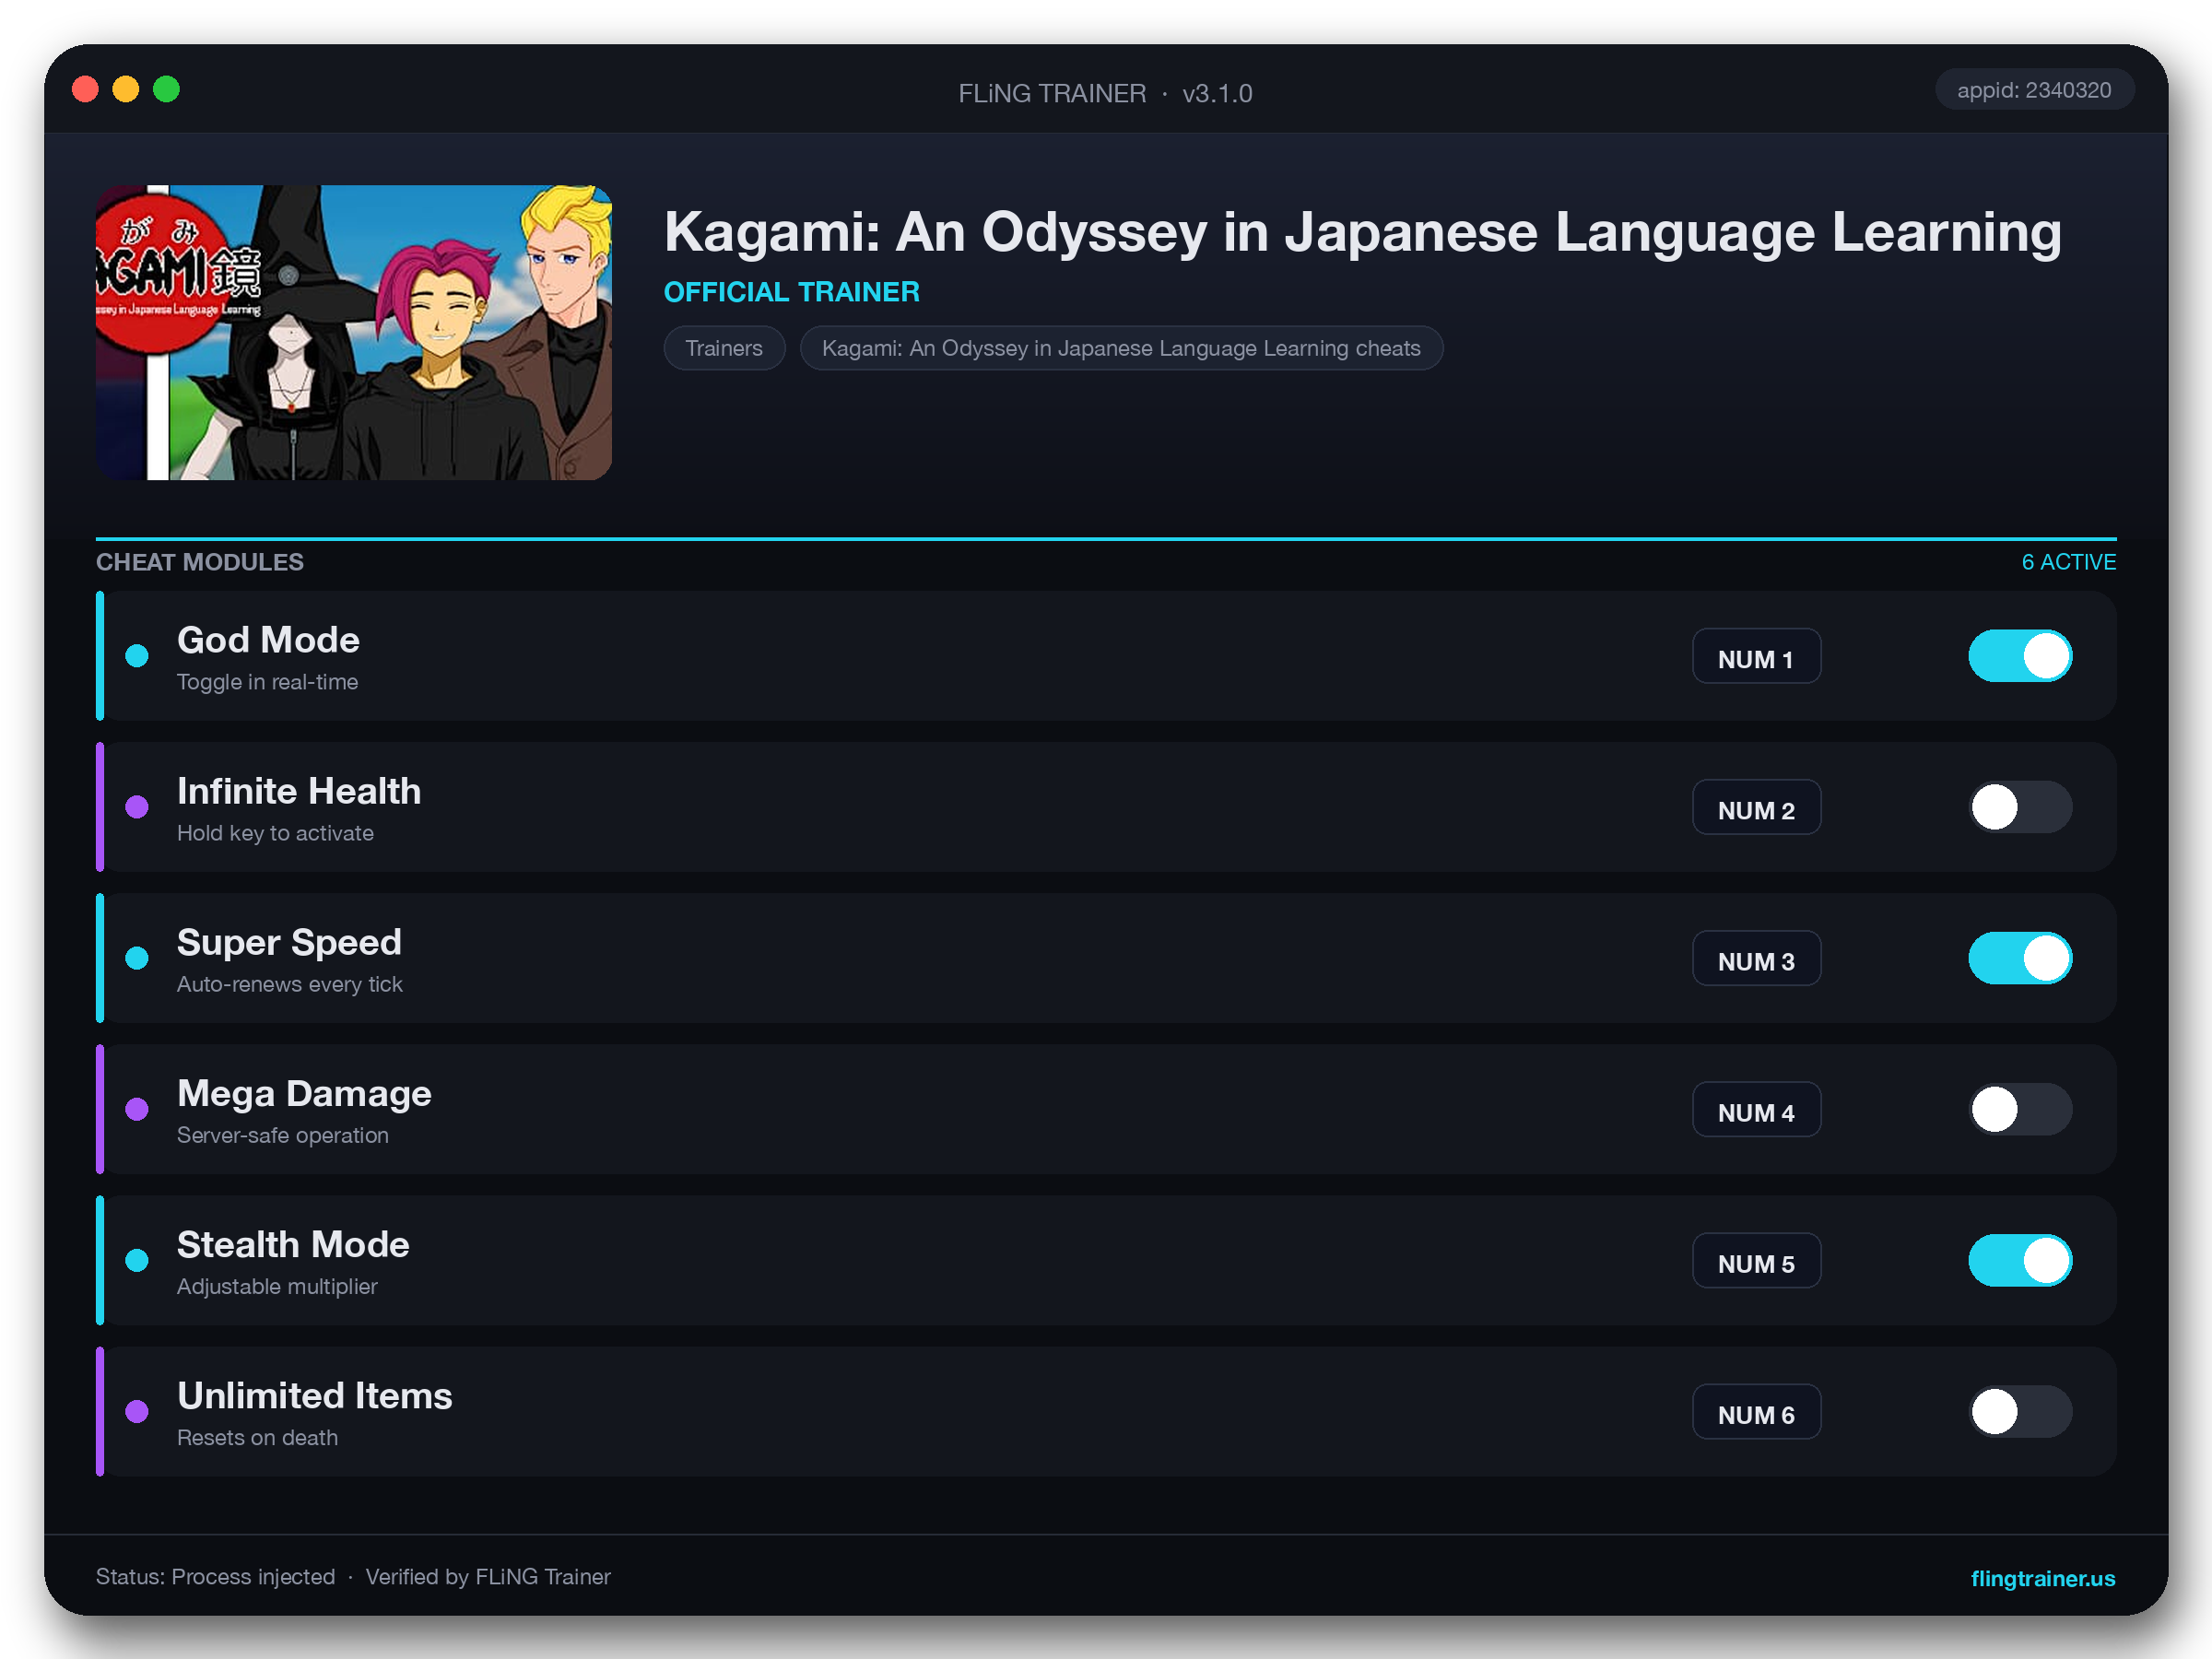Open the Trainers tag

click(724, 348)
